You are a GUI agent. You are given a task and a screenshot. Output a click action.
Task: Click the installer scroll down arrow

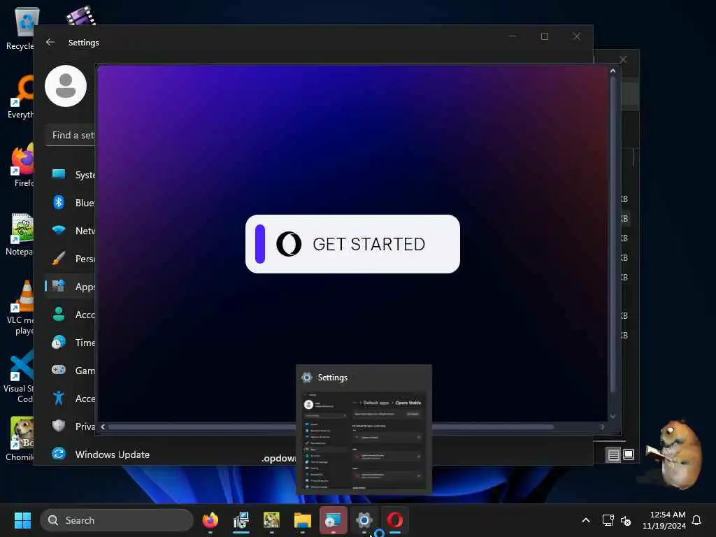tap(613, 416)
